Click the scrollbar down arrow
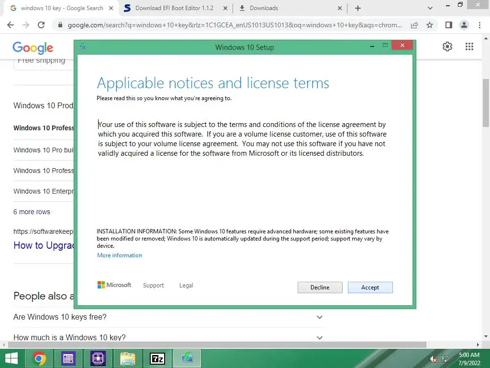Image resolution: width=490 pixels, height=368 pixels. pos(486,337)
